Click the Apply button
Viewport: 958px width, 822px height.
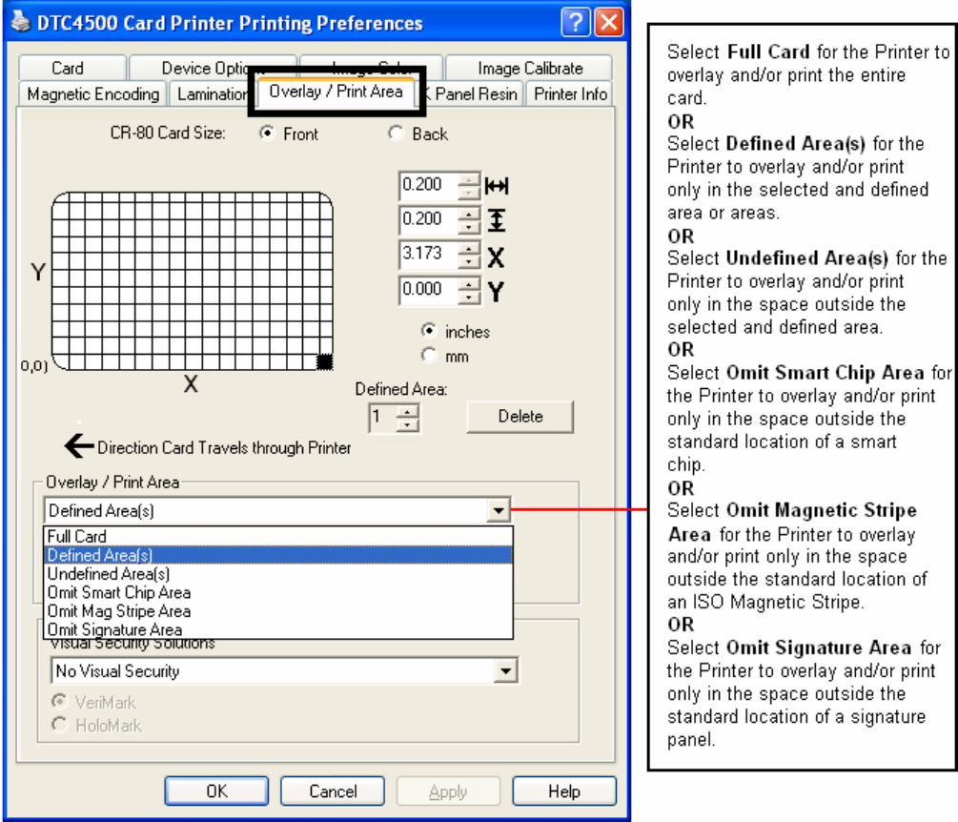tap(448, 791)
